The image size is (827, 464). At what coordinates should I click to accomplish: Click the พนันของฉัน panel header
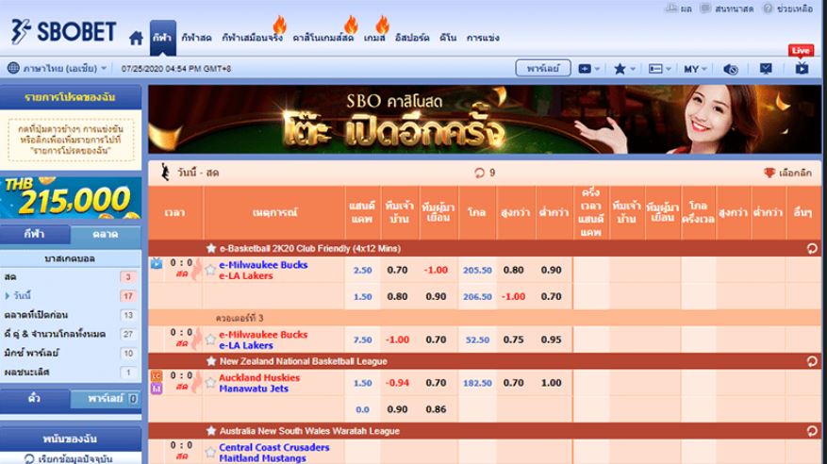71,439
